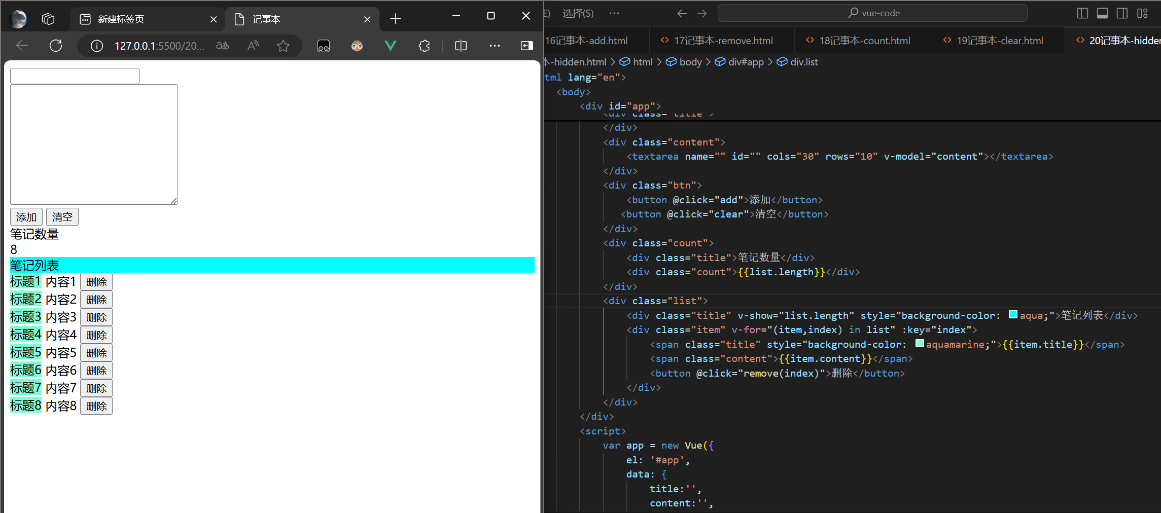1161x513 pixels.
Task: Click the 添加 button
Action: coord(26,217)
